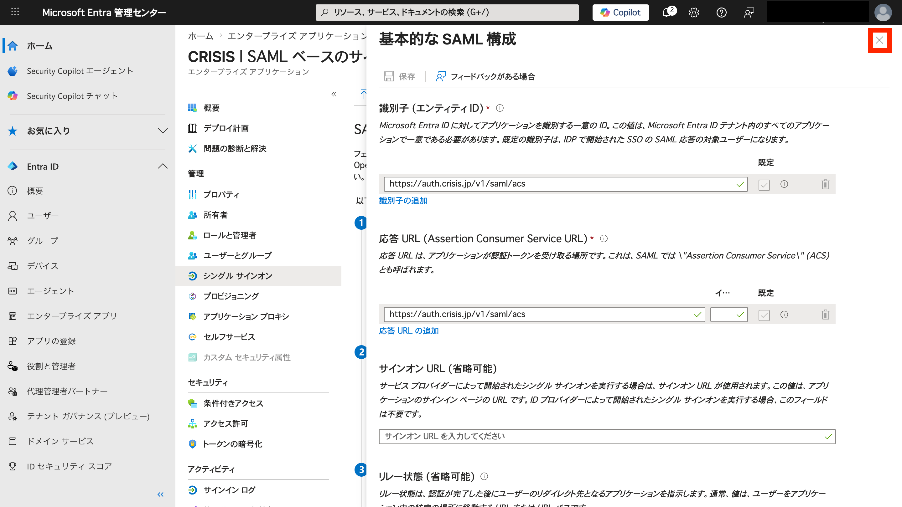Open アプリケーション プロキシ menu item
The width and height of the screenshot is (902, 507).
click(258, 317)
